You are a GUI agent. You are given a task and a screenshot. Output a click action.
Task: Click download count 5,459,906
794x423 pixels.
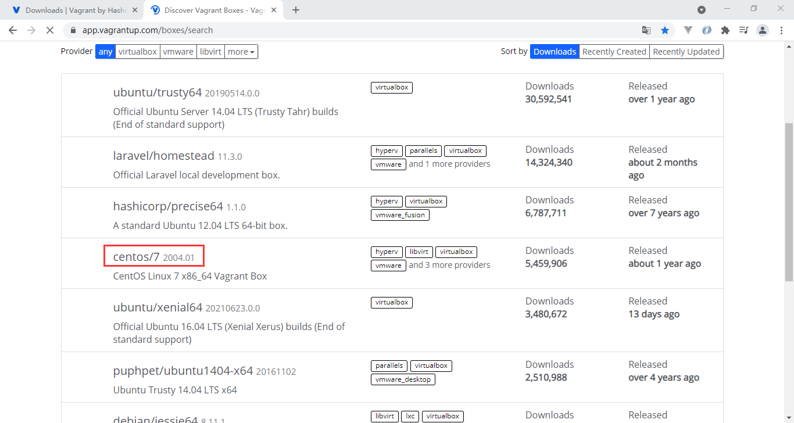pos(546,263)
